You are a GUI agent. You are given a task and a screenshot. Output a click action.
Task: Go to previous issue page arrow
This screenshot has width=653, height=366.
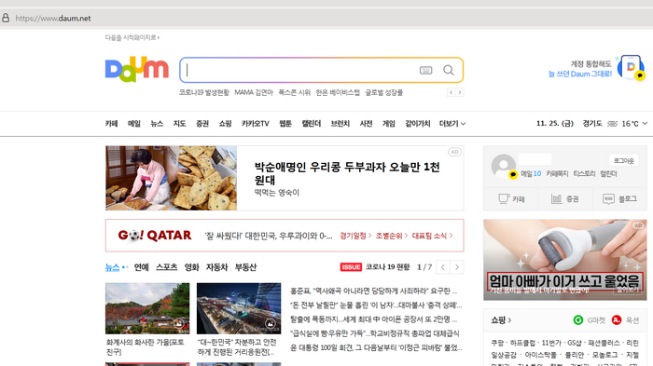pos(443,267)
